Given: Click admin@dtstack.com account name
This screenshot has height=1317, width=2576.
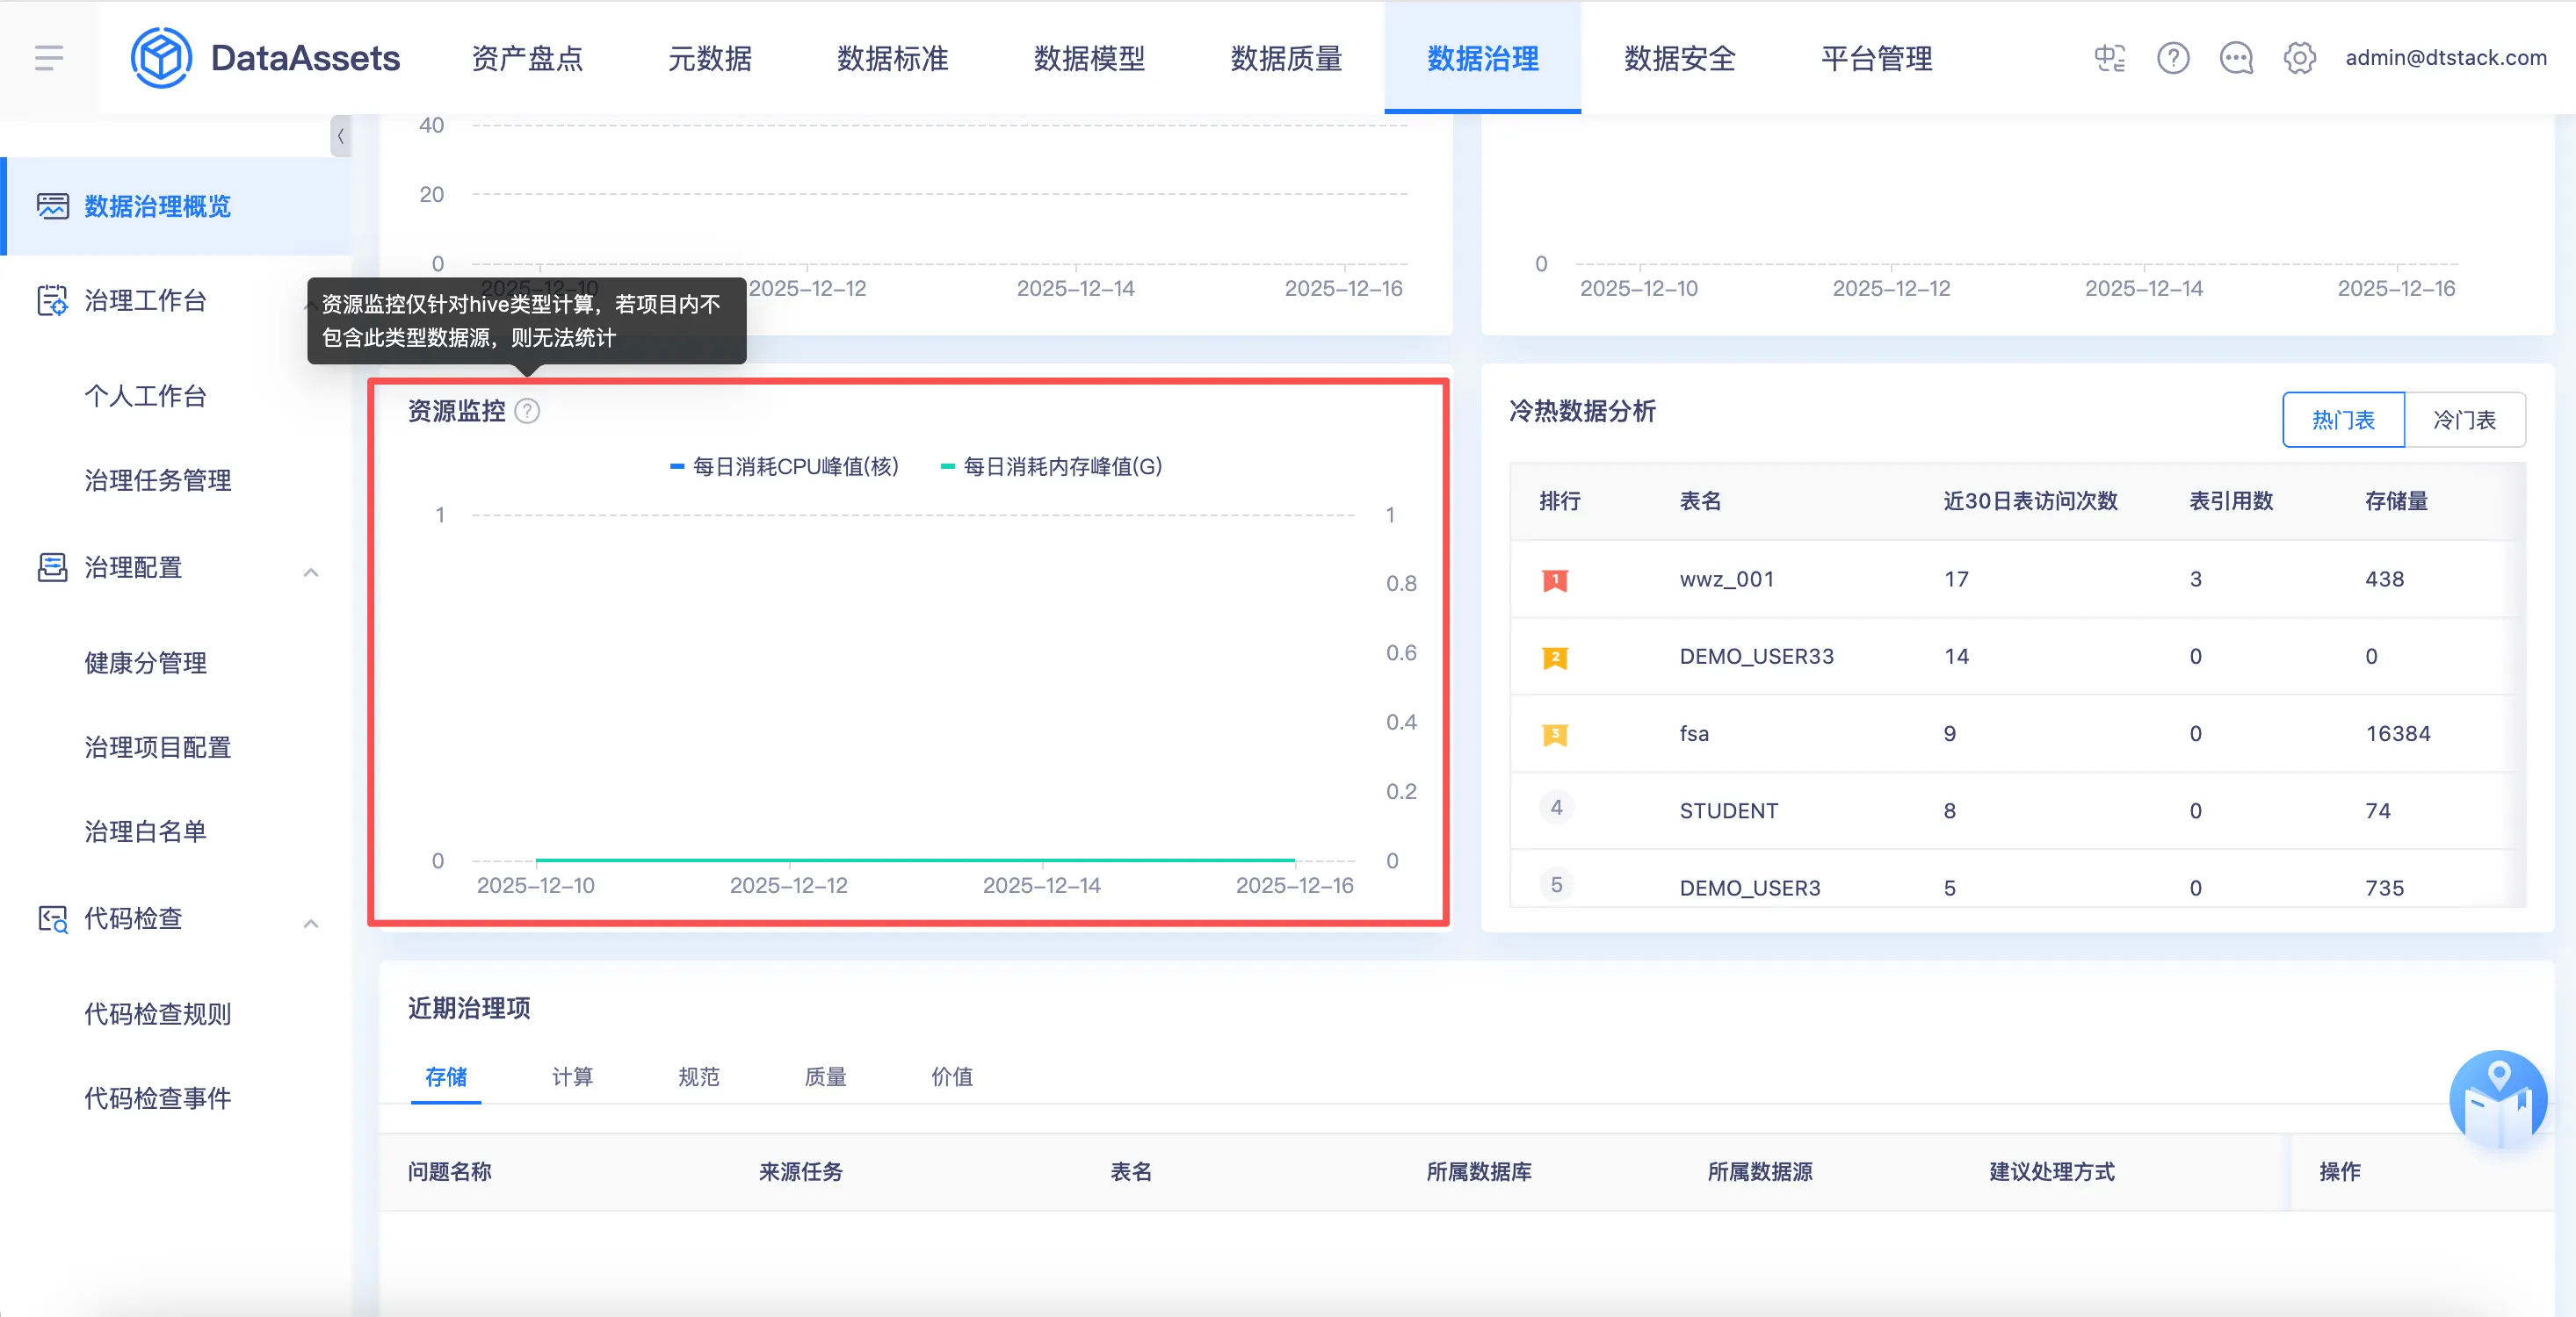Looking at the screenshot, I should click(2445, 58).
